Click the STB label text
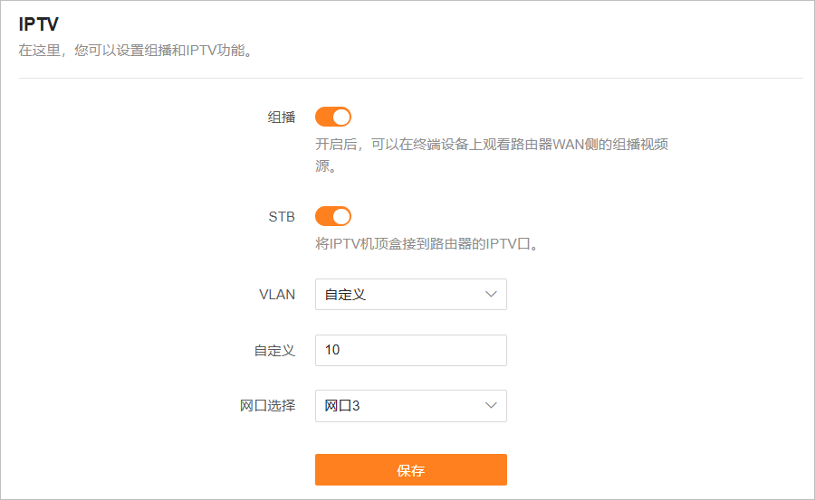Screen dimensions: 815x500 (x=282, y=217)
